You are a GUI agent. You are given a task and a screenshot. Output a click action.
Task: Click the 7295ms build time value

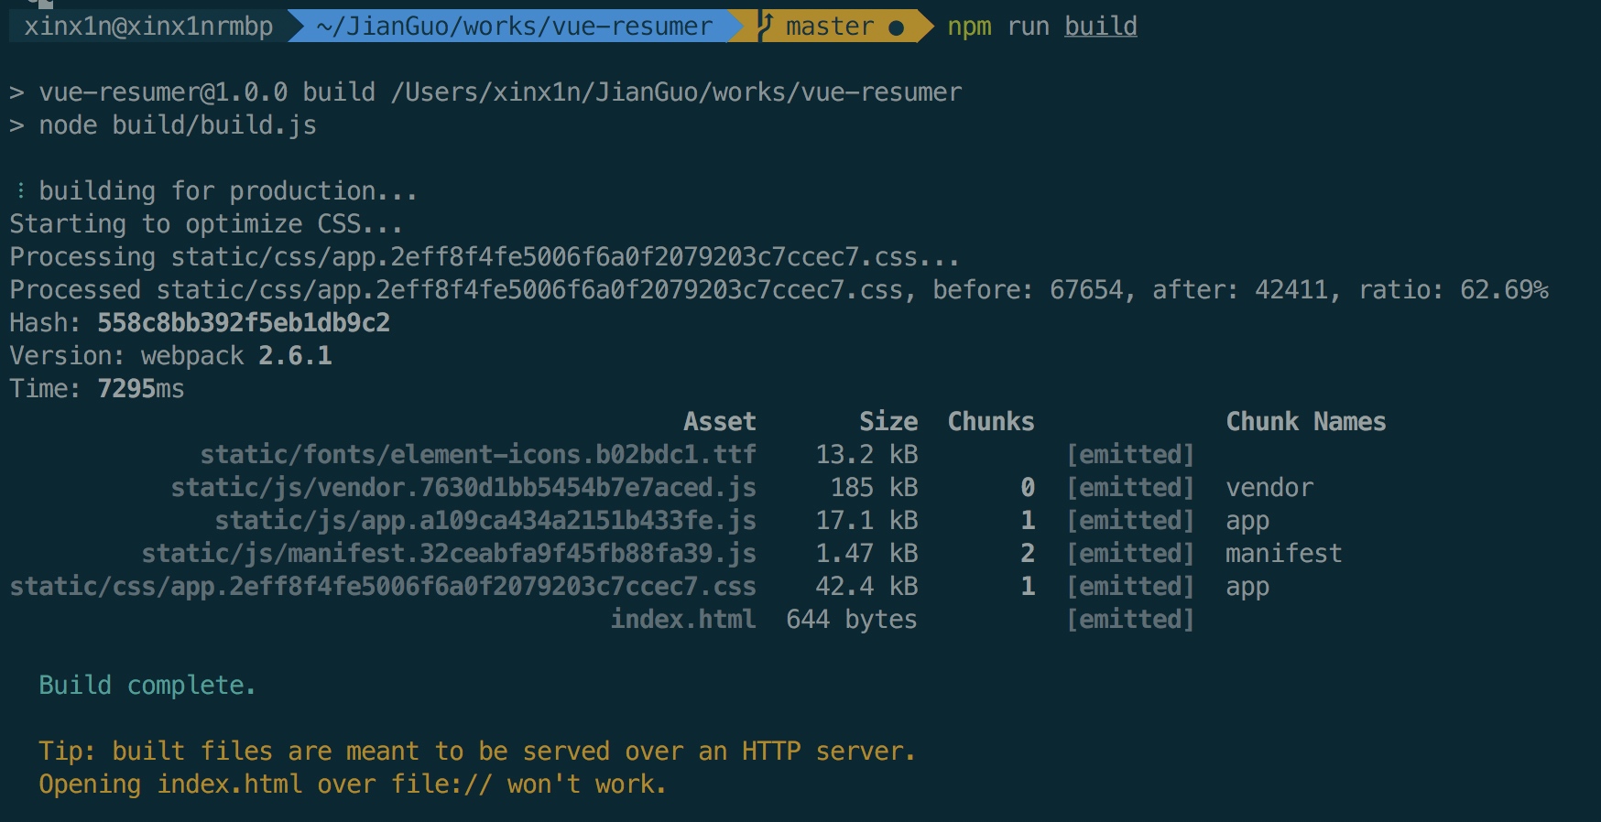(141, 388)
